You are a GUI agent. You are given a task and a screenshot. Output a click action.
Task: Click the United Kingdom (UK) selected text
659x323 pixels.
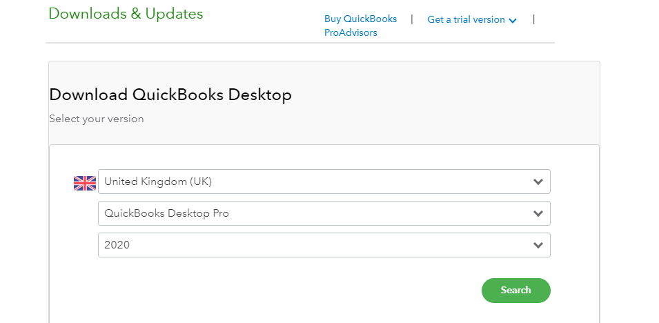click(x=158, y=182)
